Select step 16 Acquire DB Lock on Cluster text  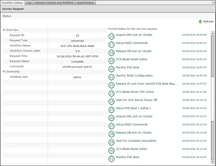pyautogui.click(x=134, y=35)
